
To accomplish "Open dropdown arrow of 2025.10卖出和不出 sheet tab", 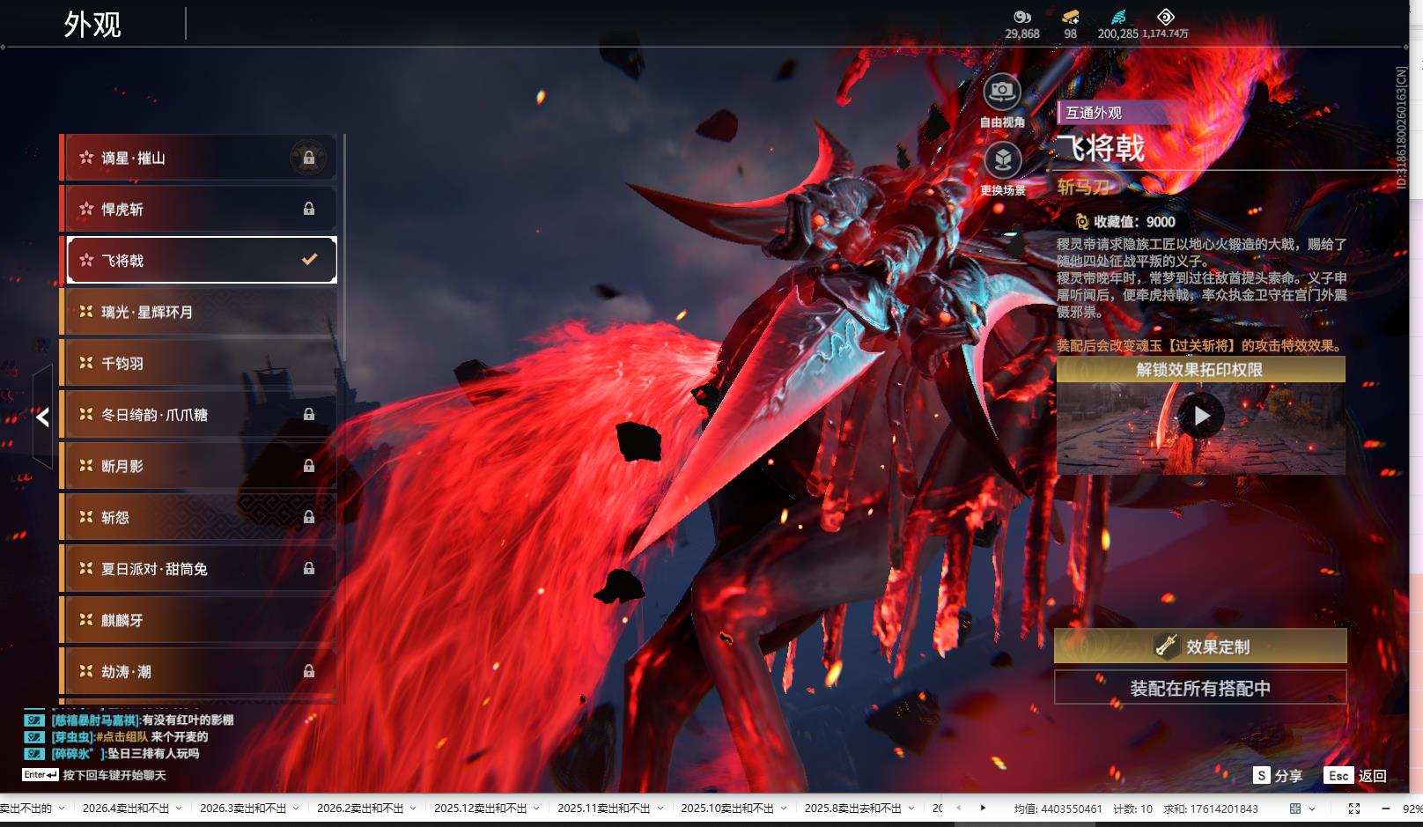I will click(783, 809).
